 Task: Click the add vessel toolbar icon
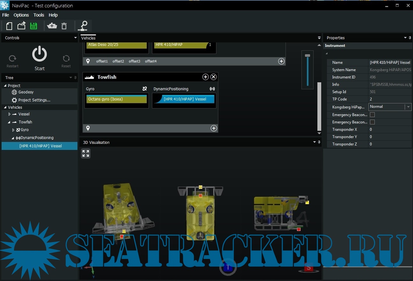52,26
